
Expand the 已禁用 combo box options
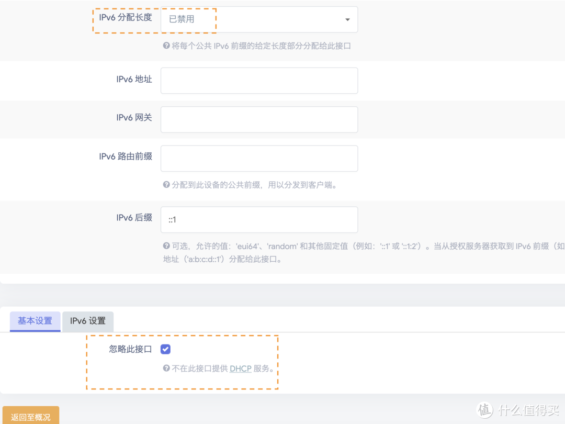pos(259,19)
